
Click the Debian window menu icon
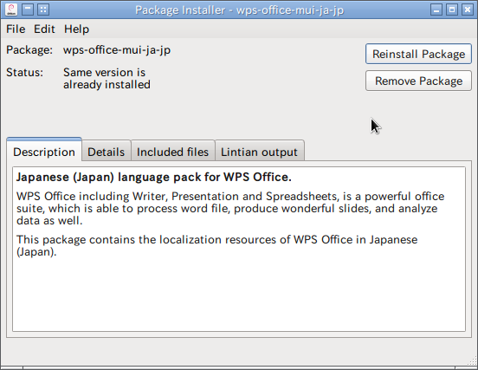(x=11, y=10)
